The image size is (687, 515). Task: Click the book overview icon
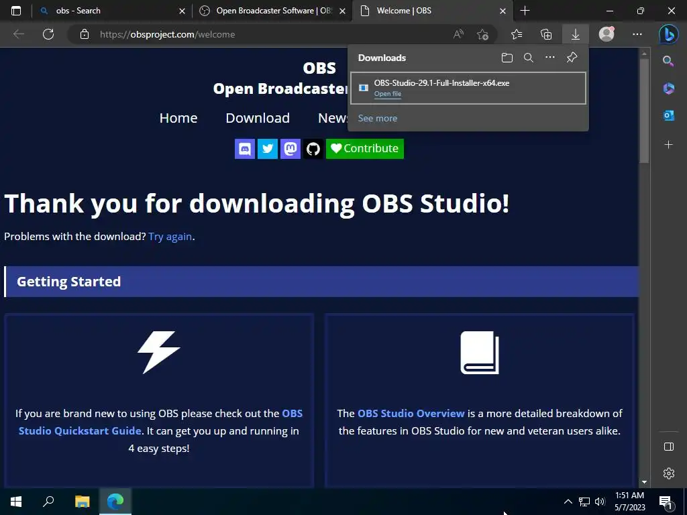coord(480,353)
